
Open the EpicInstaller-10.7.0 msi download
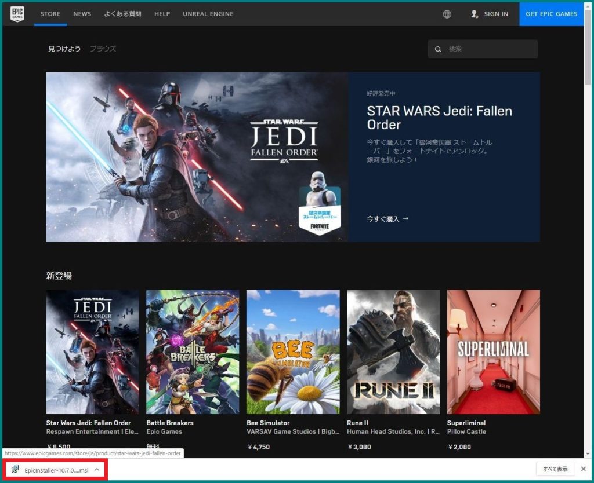56,470
